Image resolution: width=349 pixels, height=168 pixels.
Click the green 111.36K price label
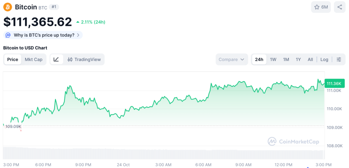click(x=334, y=84)
